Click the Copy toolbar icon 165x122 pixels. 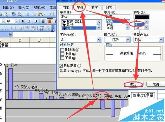coord(34,14)
